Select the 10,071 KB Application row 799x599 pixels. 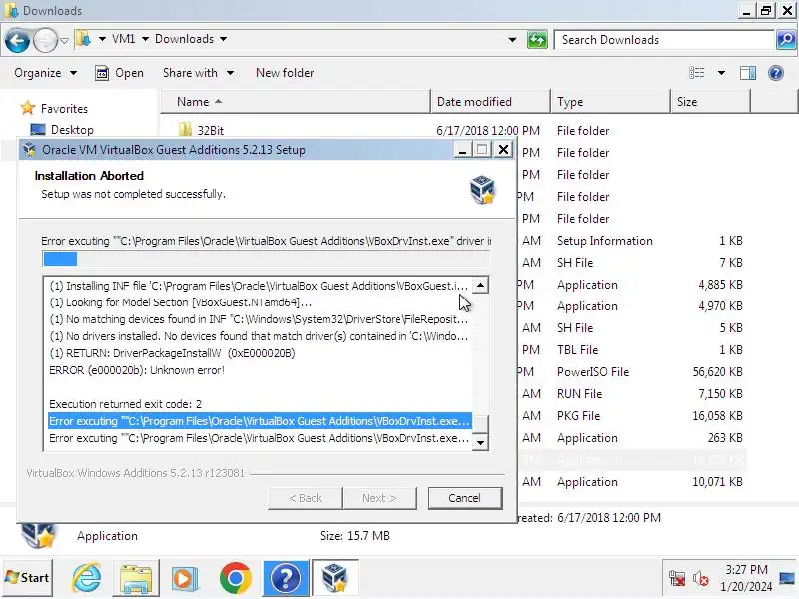pyautogui.click(x=632, y=482)
